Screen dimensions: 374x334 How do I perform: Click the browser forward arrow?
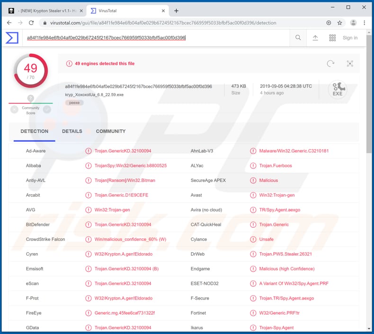coord(20,23)
